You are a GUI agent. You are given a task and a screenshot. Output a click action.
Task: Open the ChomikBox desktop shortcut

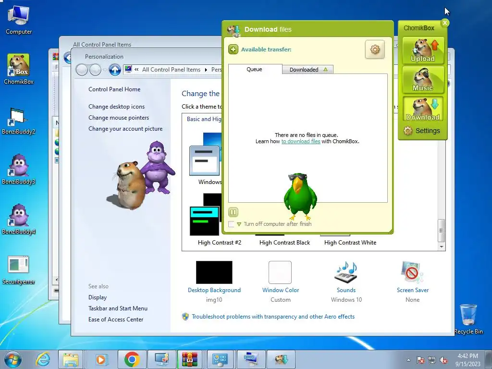point(19,69)
